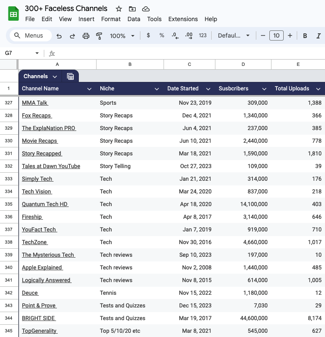Select row 340 header

point(9,267)
